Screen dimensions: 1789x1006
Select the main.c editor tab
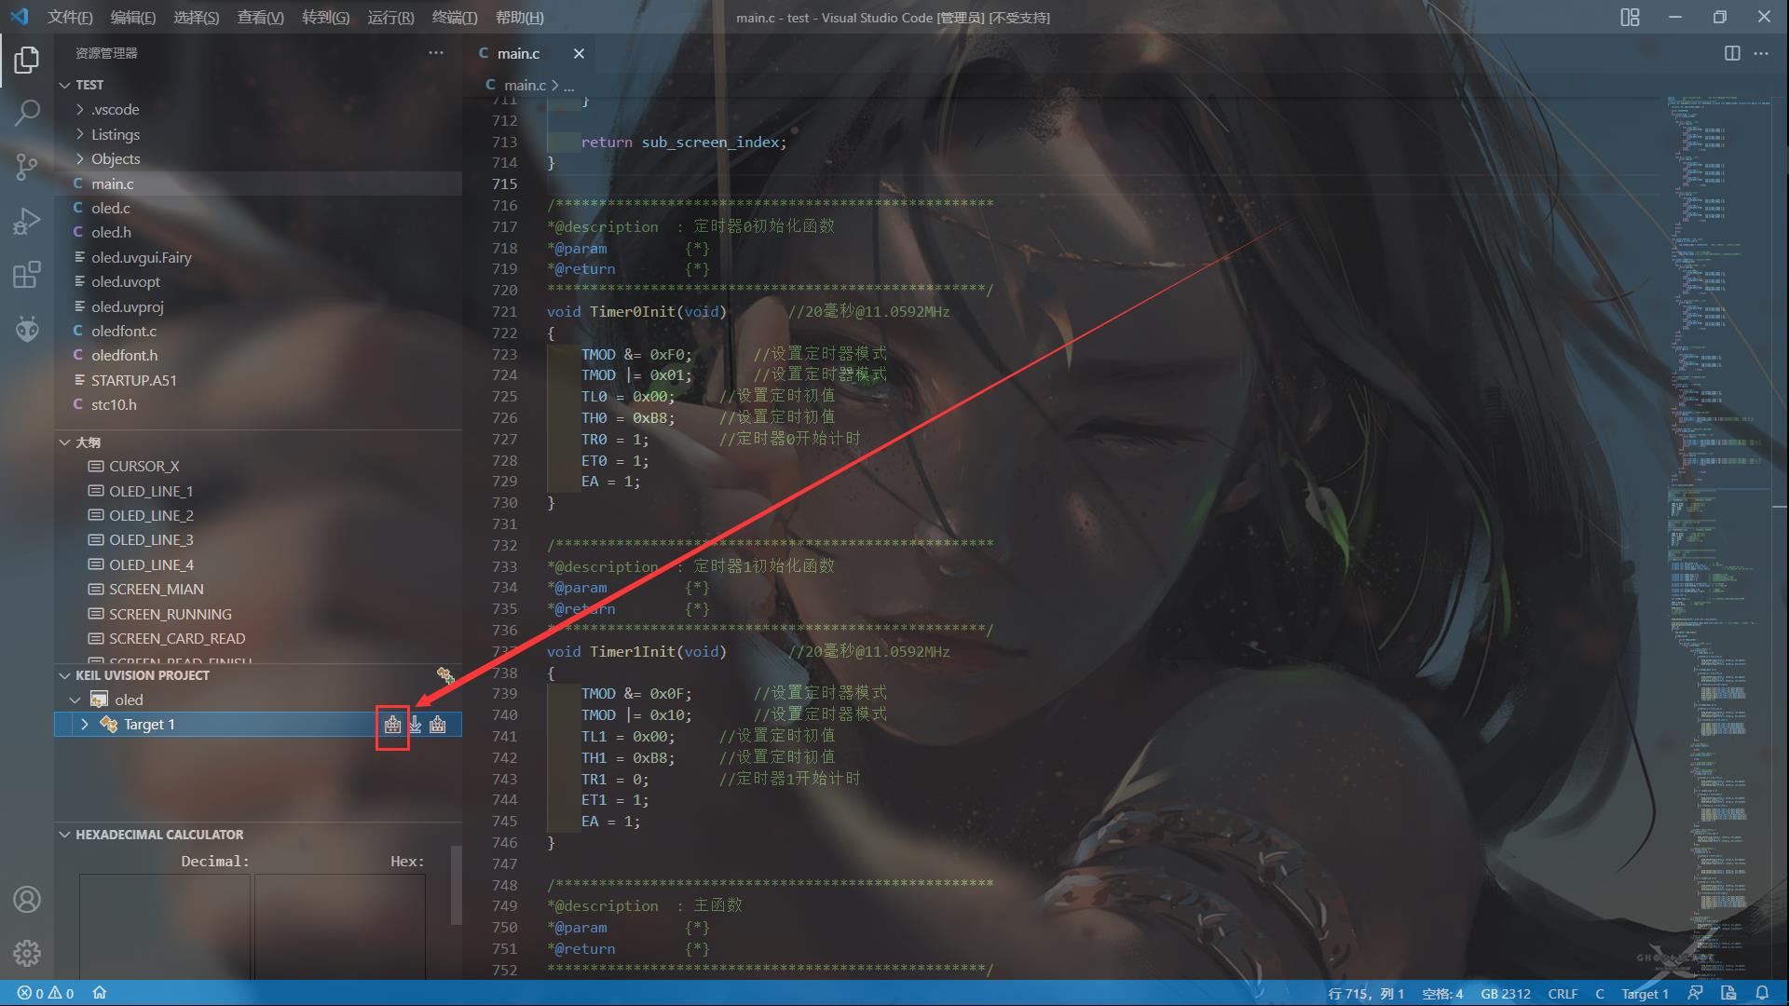pos(518,53)
